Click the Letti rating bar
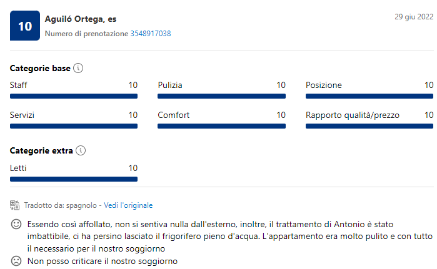437x269 pixels. pyautogui.click(x=74, y=179)
